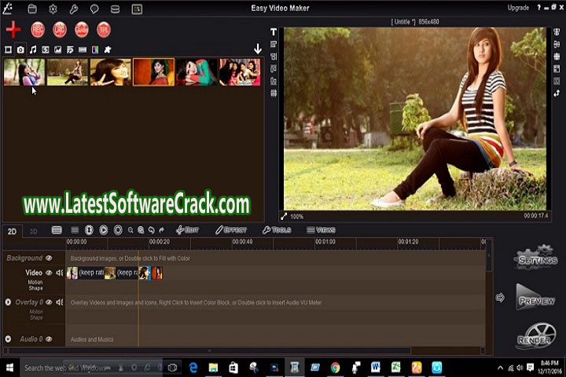Click the white down arrow in media panel
Screen dimensions: 566x377
click(x=257, y=49)
